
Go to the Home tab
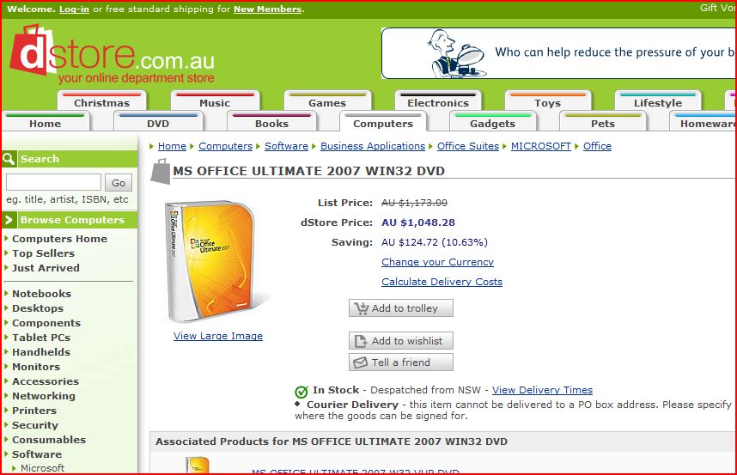click(x=46, y=123)
